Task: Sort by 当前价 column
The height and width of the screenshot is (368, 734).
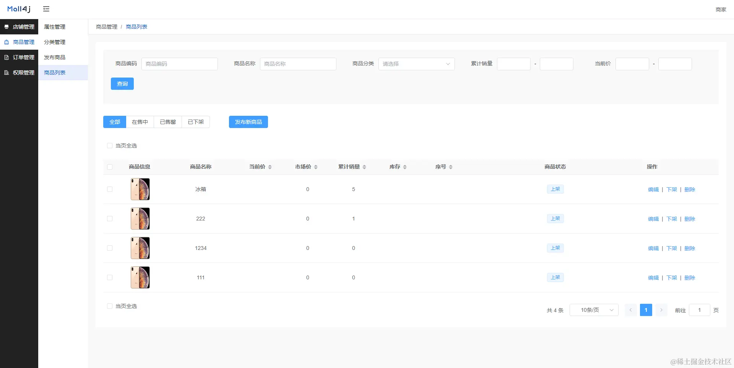Action: (x=270, y=167)
